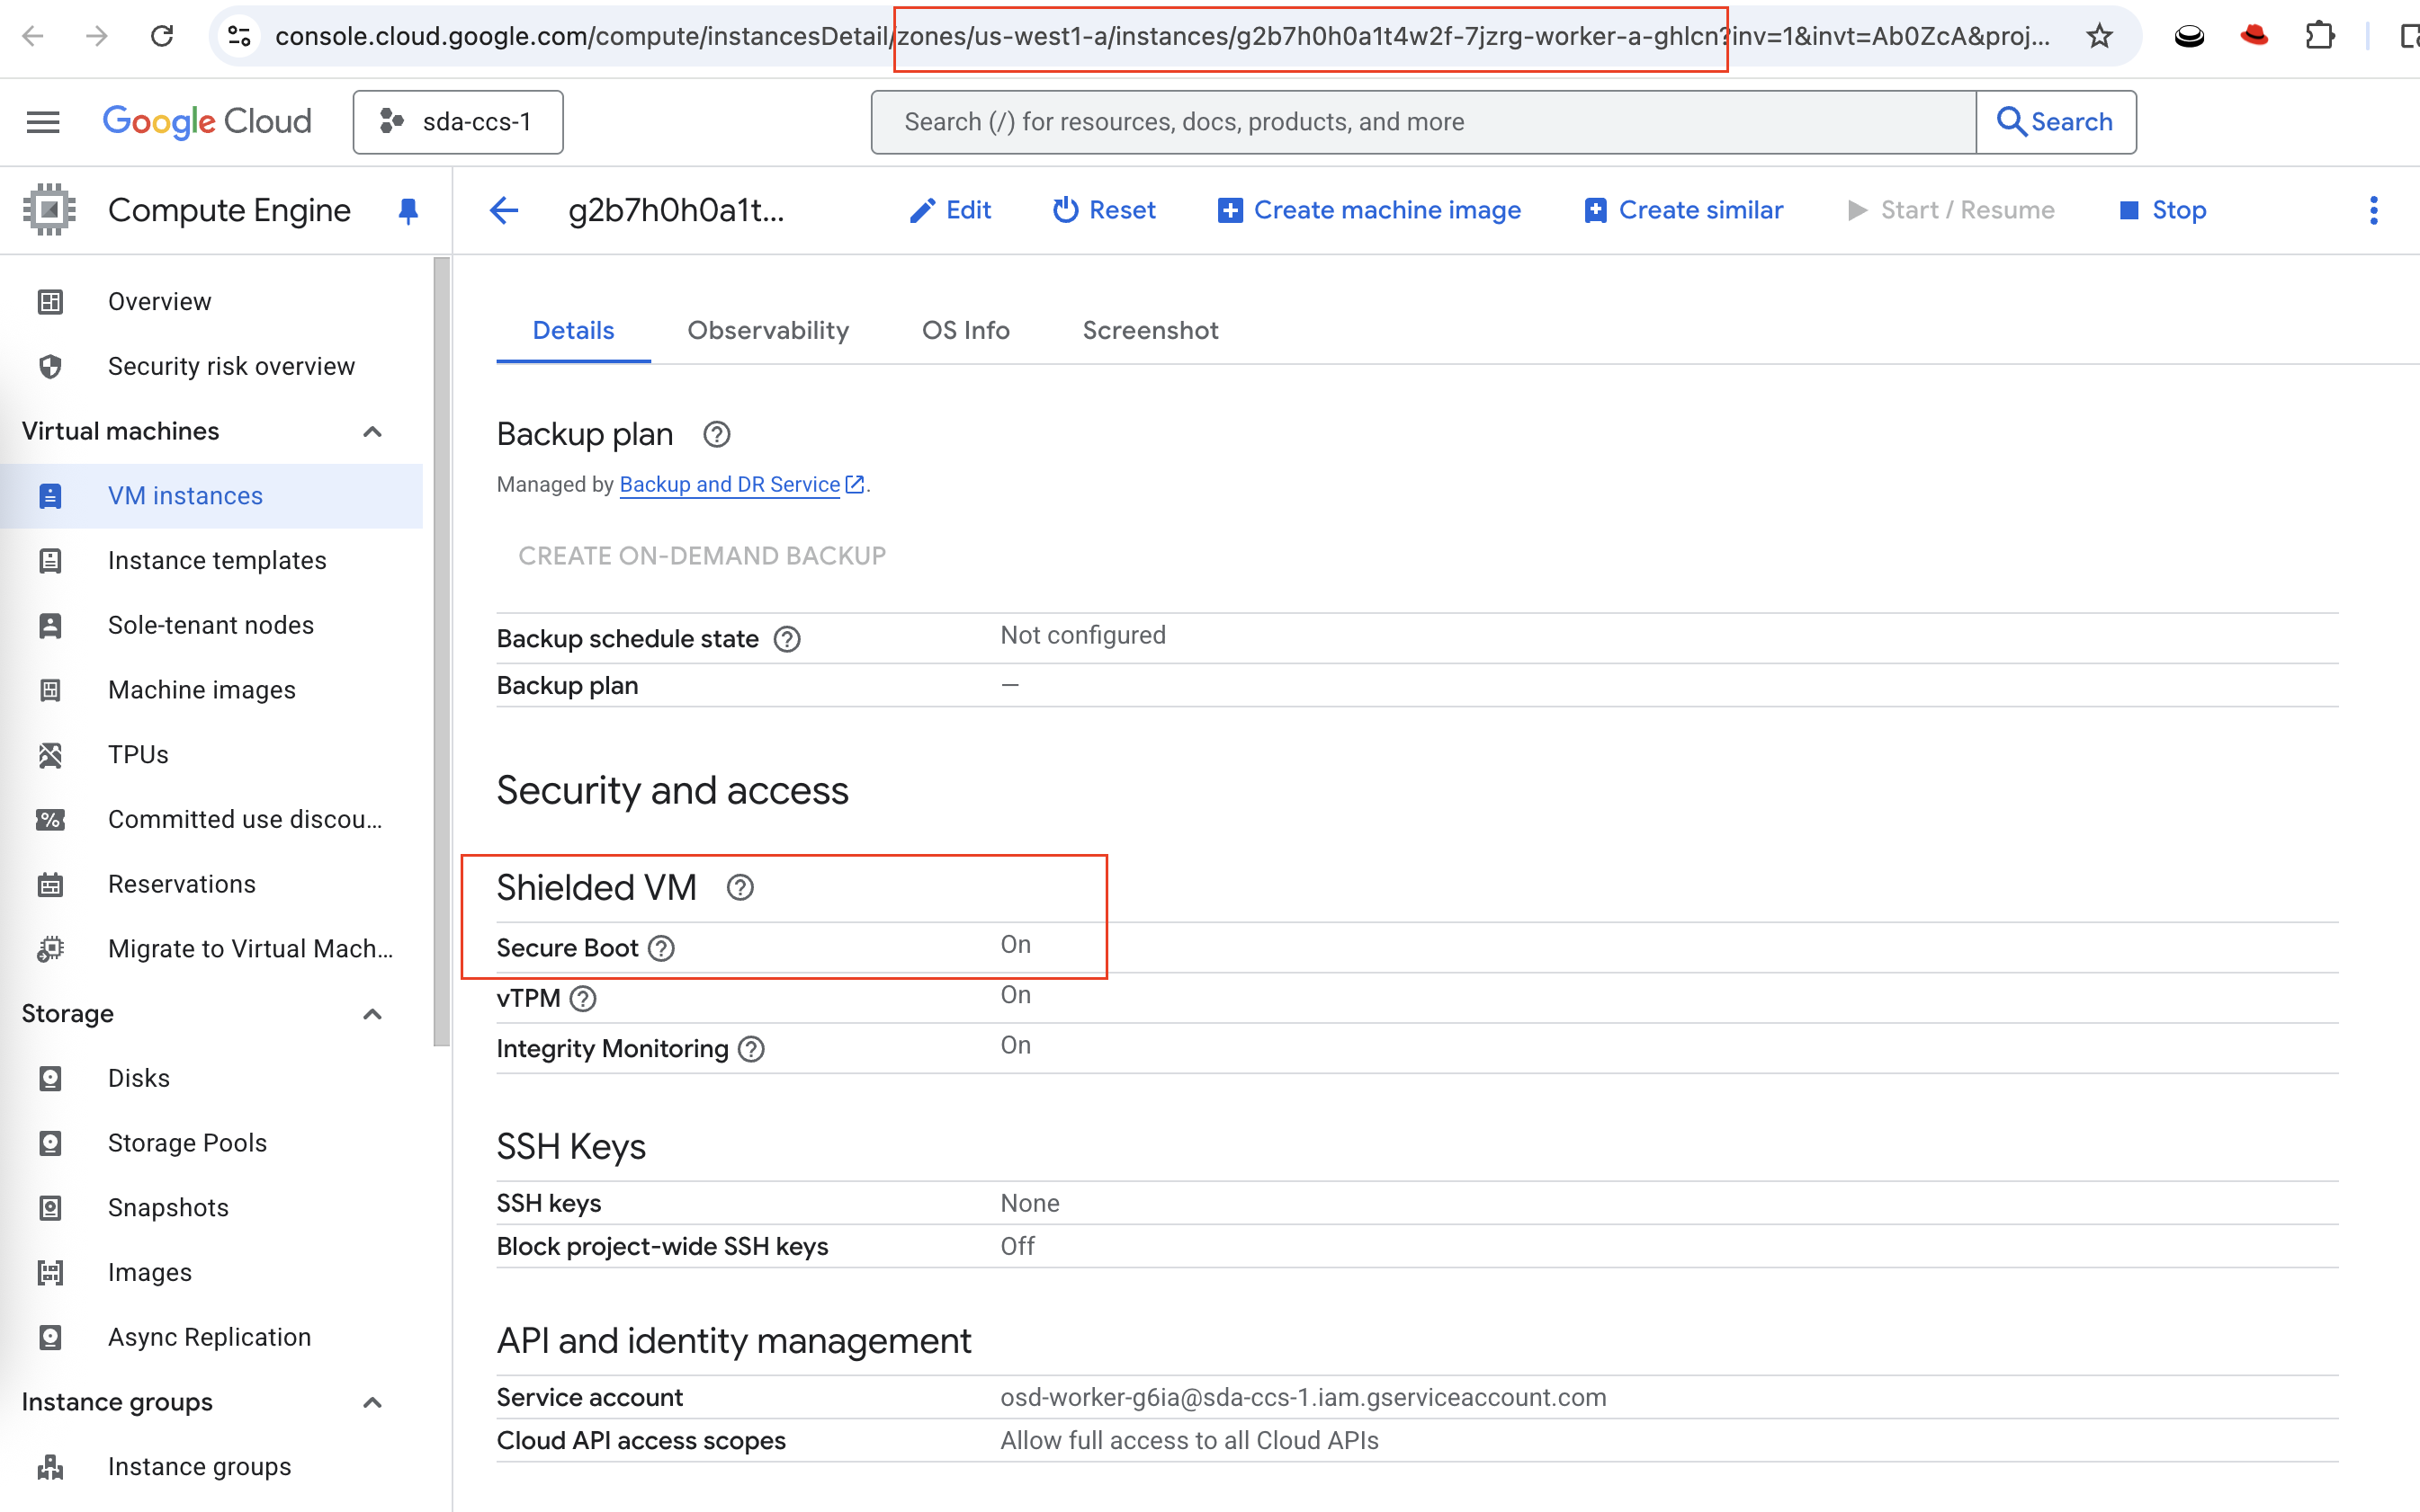
Task: Click the sidebar vertical scrollbar
Action: pos(442,650)
